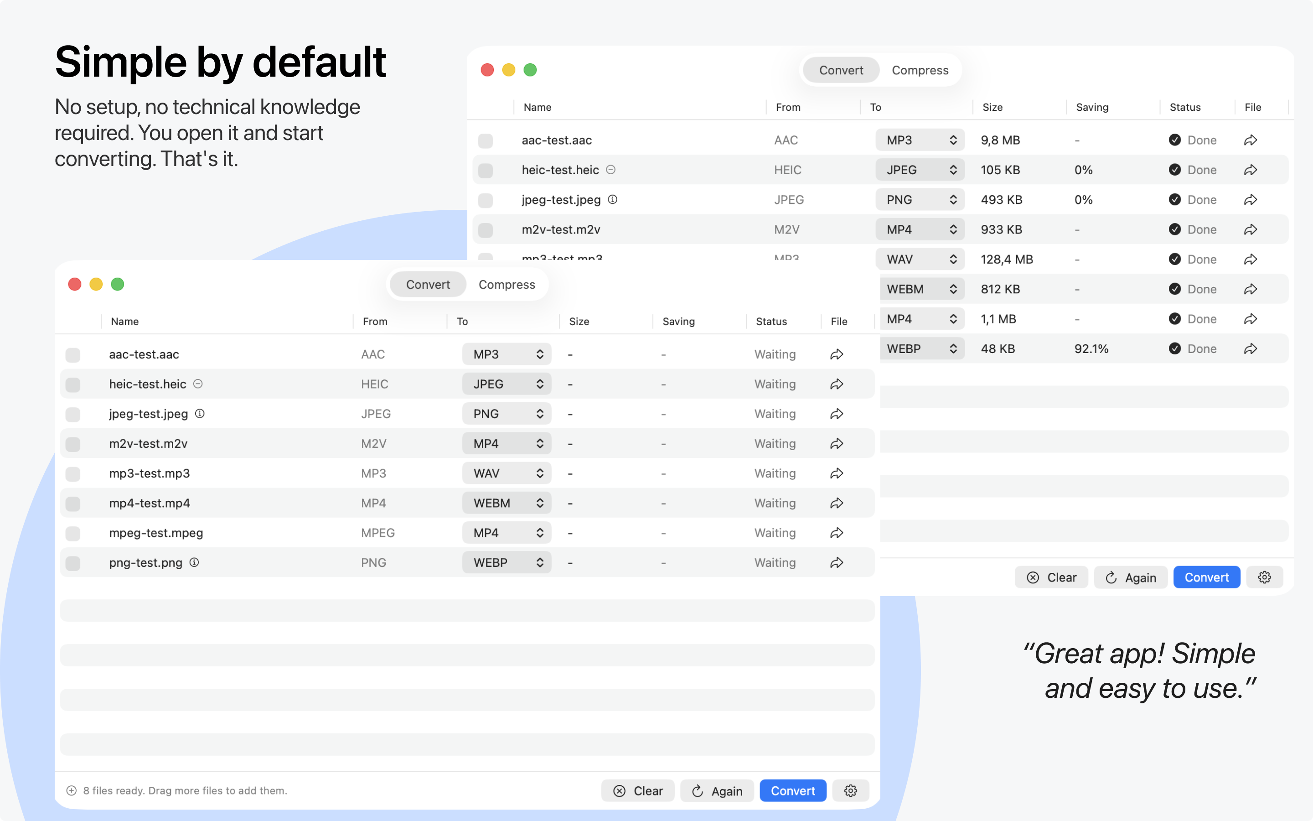Click blue Convert button in front window
The height and width of the screenshot is (821, 1313).
pyautogui.click(x=793, y=790)
